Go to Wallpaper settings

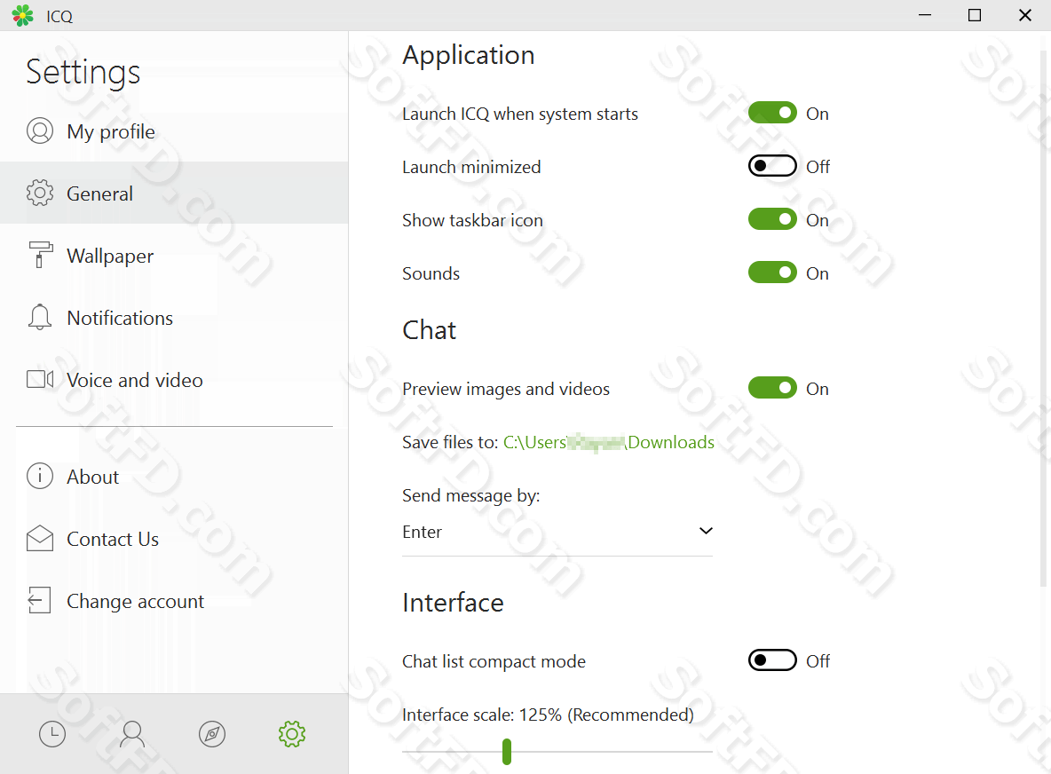pos(174,256)
